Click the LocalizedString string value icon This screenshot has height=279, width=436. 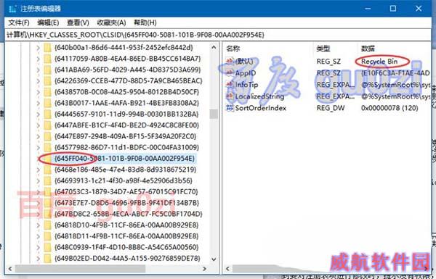(230, 96)
